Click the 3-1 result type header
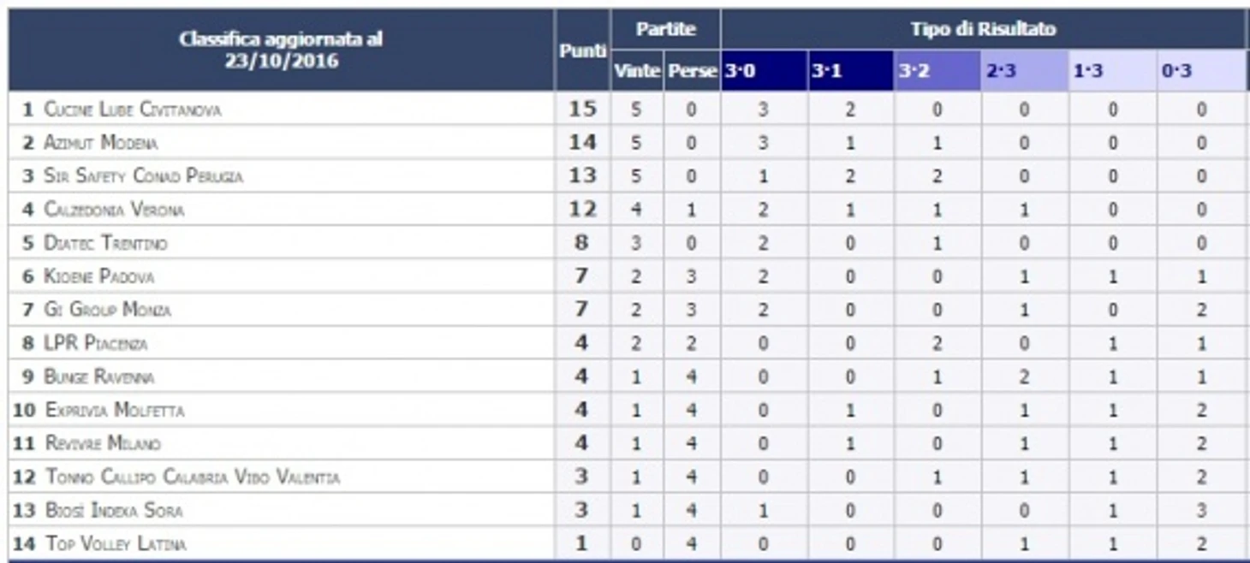This screenshot has height=563, width=1250. click(x=851, y=71)
